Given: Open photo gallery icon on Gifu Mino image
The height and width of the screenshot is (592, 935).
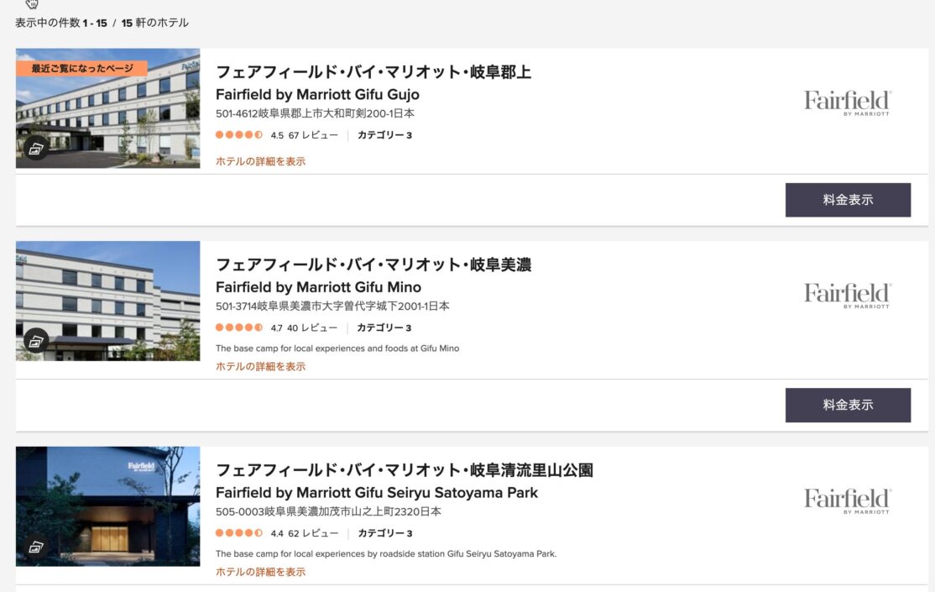Looking at the screenshot, I should (36, 341).
